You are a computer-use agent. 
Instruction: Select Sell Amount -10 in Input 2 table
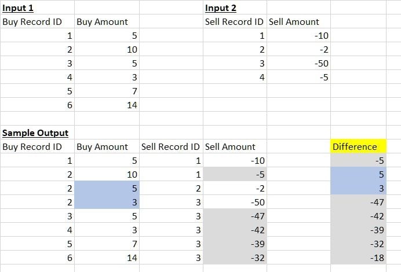[298, 35]
